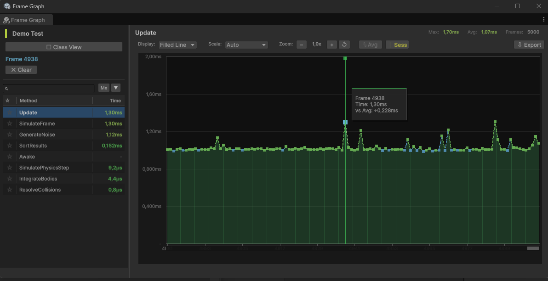This screenshot has height=281, width=548.
Task: Select the Update method row
Action: click(x=64, y=112)
